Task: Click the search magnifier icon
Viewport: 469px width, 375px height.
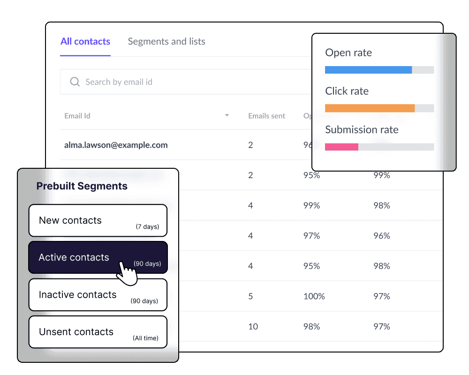Action: click(x=75, y=82)
